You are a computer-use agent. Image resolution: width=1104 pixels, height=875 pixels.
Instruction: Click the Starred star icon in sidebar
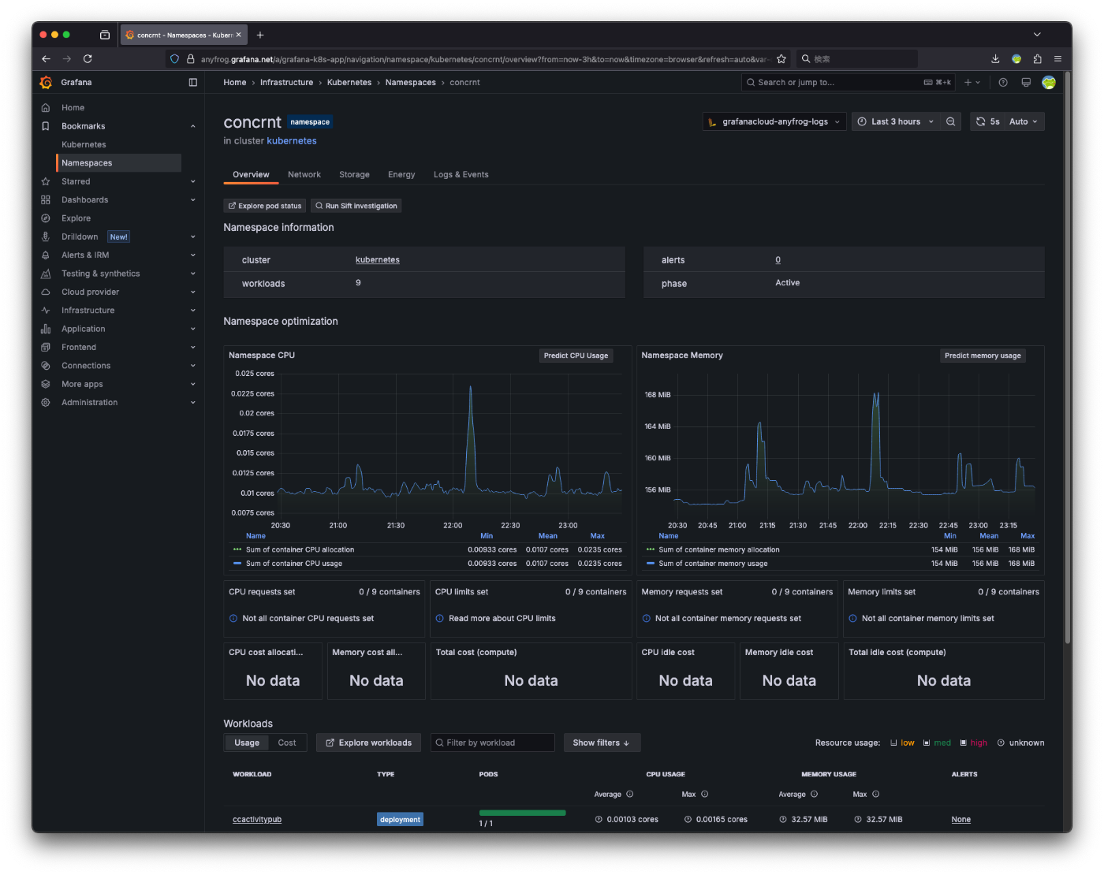click(x=46, y=181)
